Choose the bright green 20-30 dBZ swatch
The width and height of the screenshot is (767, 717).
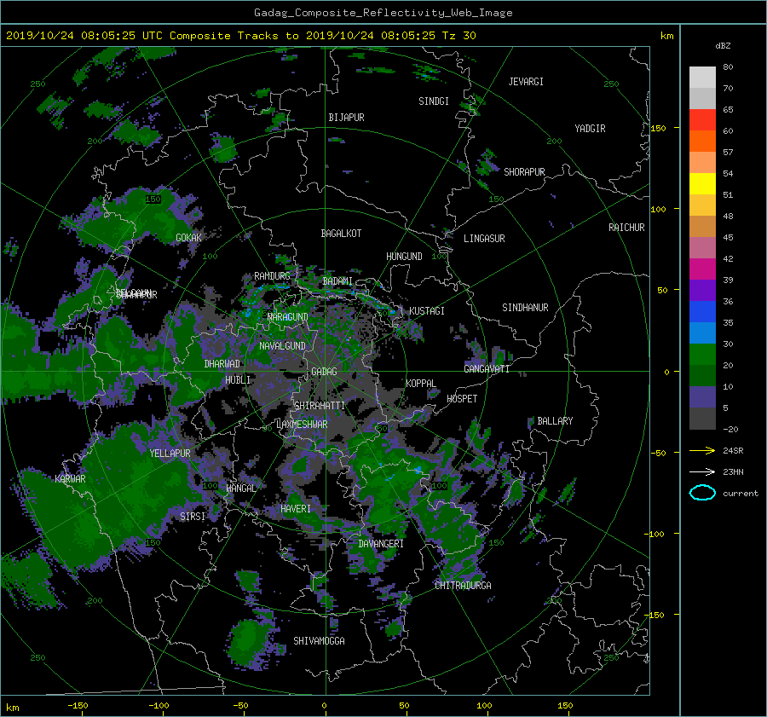pyautogui.click(x=702, y=354)
